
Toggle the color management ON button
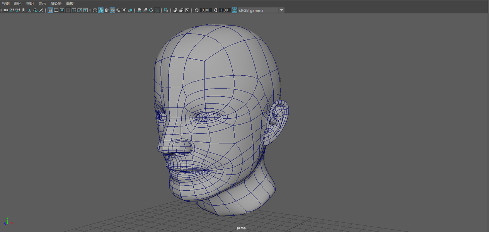235,10
